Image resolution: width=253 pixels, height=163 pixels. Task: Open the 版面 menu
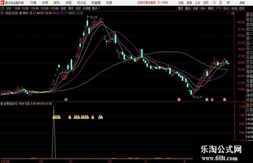[x=189, y=3]
